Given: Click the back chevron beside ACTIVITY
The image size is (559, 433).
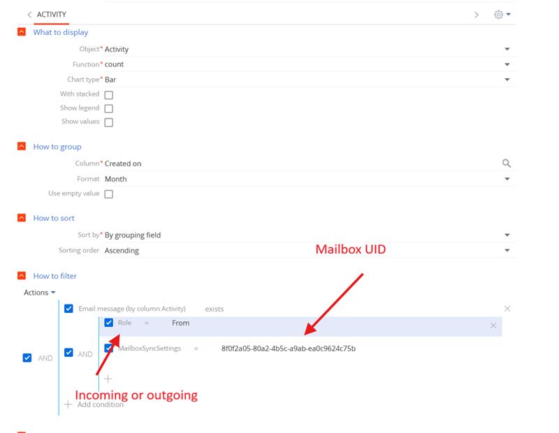Looking at the screenshot, I should pos(29,15).
